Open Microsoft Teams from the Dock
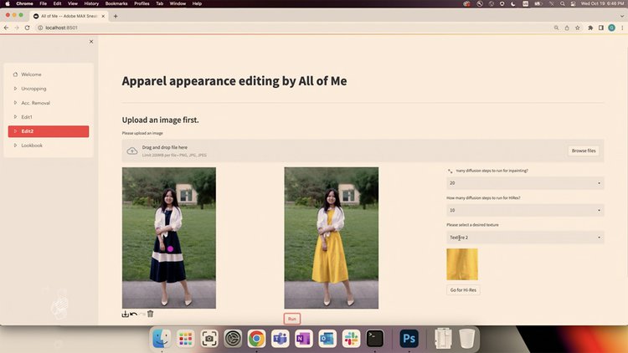 coord(280,338)
